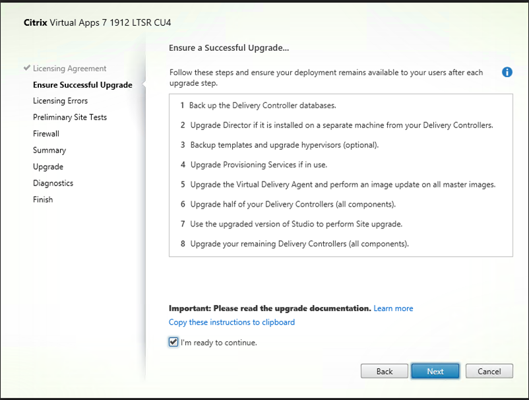Click the Follow these steps instruction paragraph
The image size is (529, 400).
pos(326,78)
